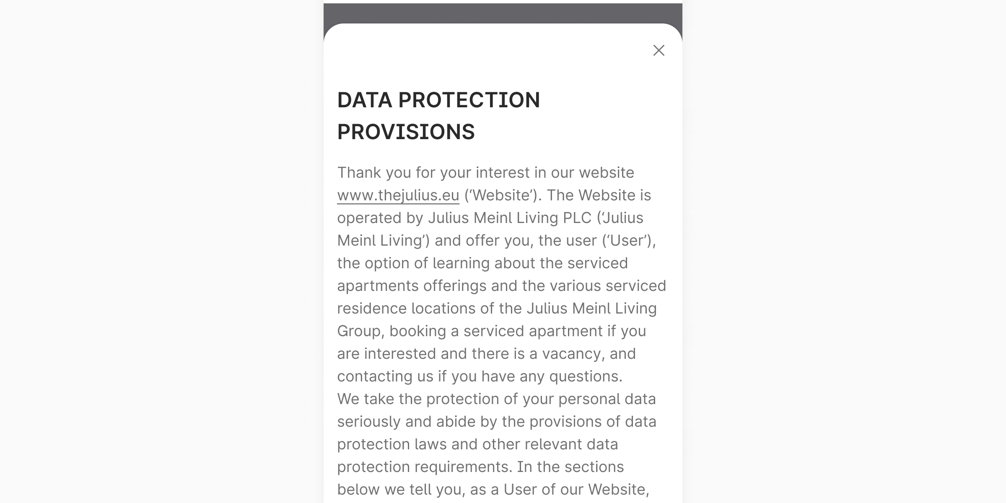Click the dark backdrop above the dialog

(503, 13)
